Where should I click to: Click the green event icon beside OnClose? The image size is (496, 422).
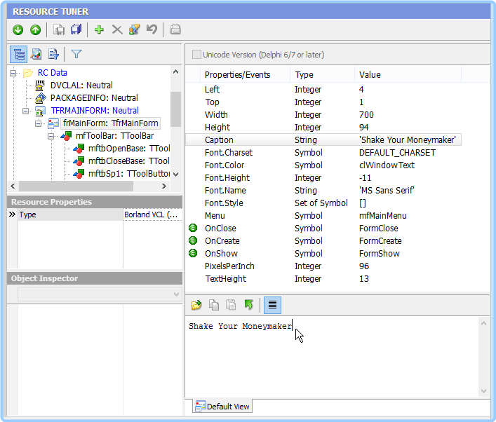193,228
